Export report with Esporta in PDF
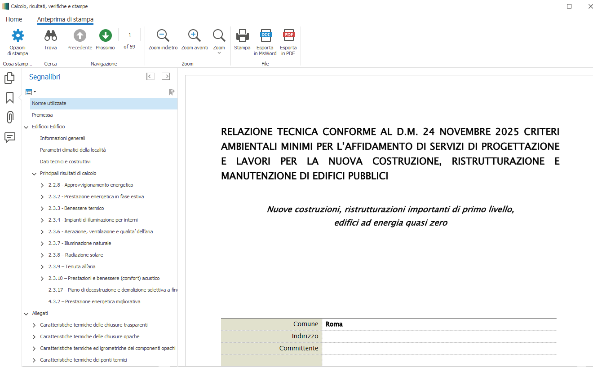 [288, 36]
